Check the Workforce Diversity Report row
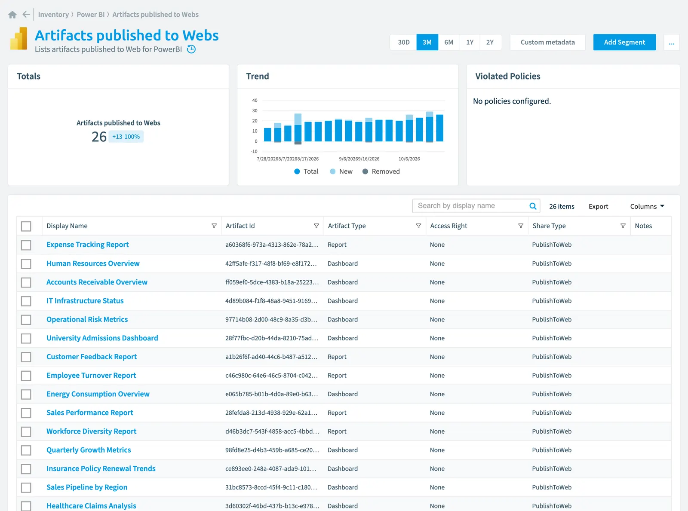Image resolution: width=688 pixels, height=511 pixels. coord(26,431)
